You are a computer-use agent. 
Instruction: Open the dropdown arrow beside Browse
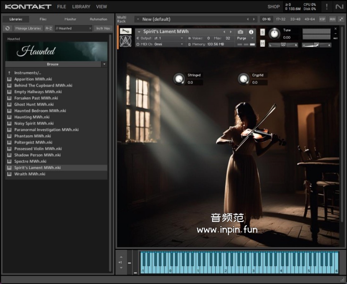(104, 64)
